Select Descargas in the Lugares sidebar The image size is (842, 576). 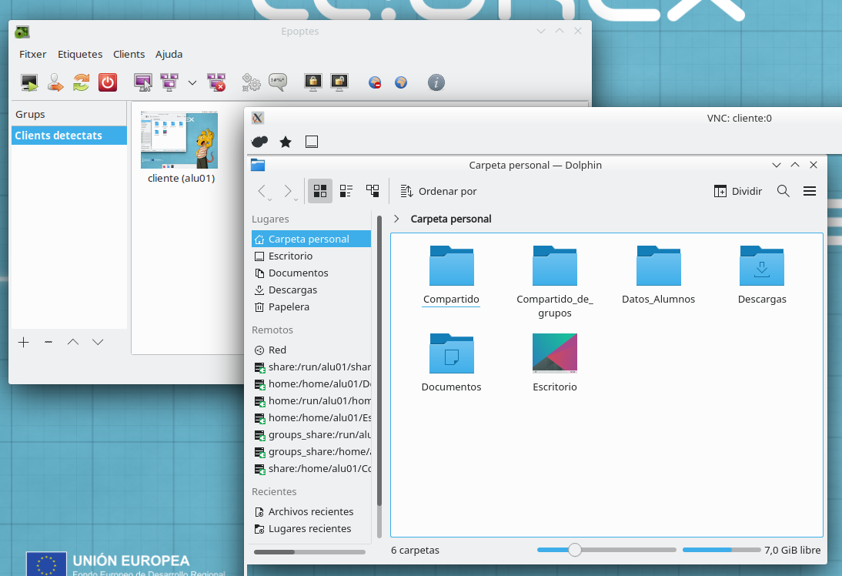(x=292, y=290)
